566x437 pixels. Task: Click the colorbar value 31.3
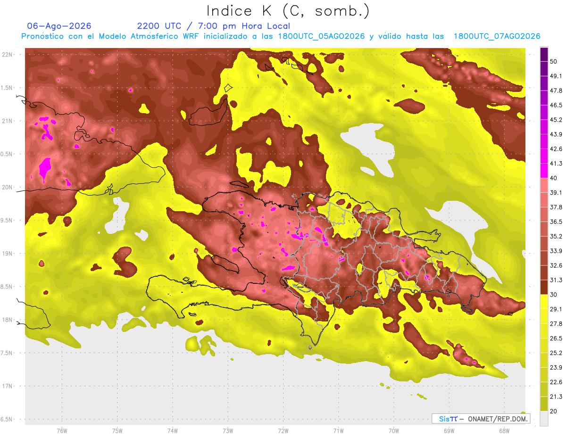pyautogui.click(x=556, y=280)
